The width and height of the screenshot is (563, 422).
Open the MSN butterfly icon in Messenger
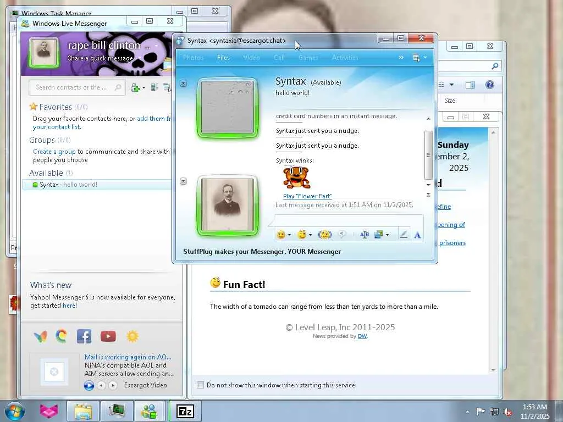(40, 336)
